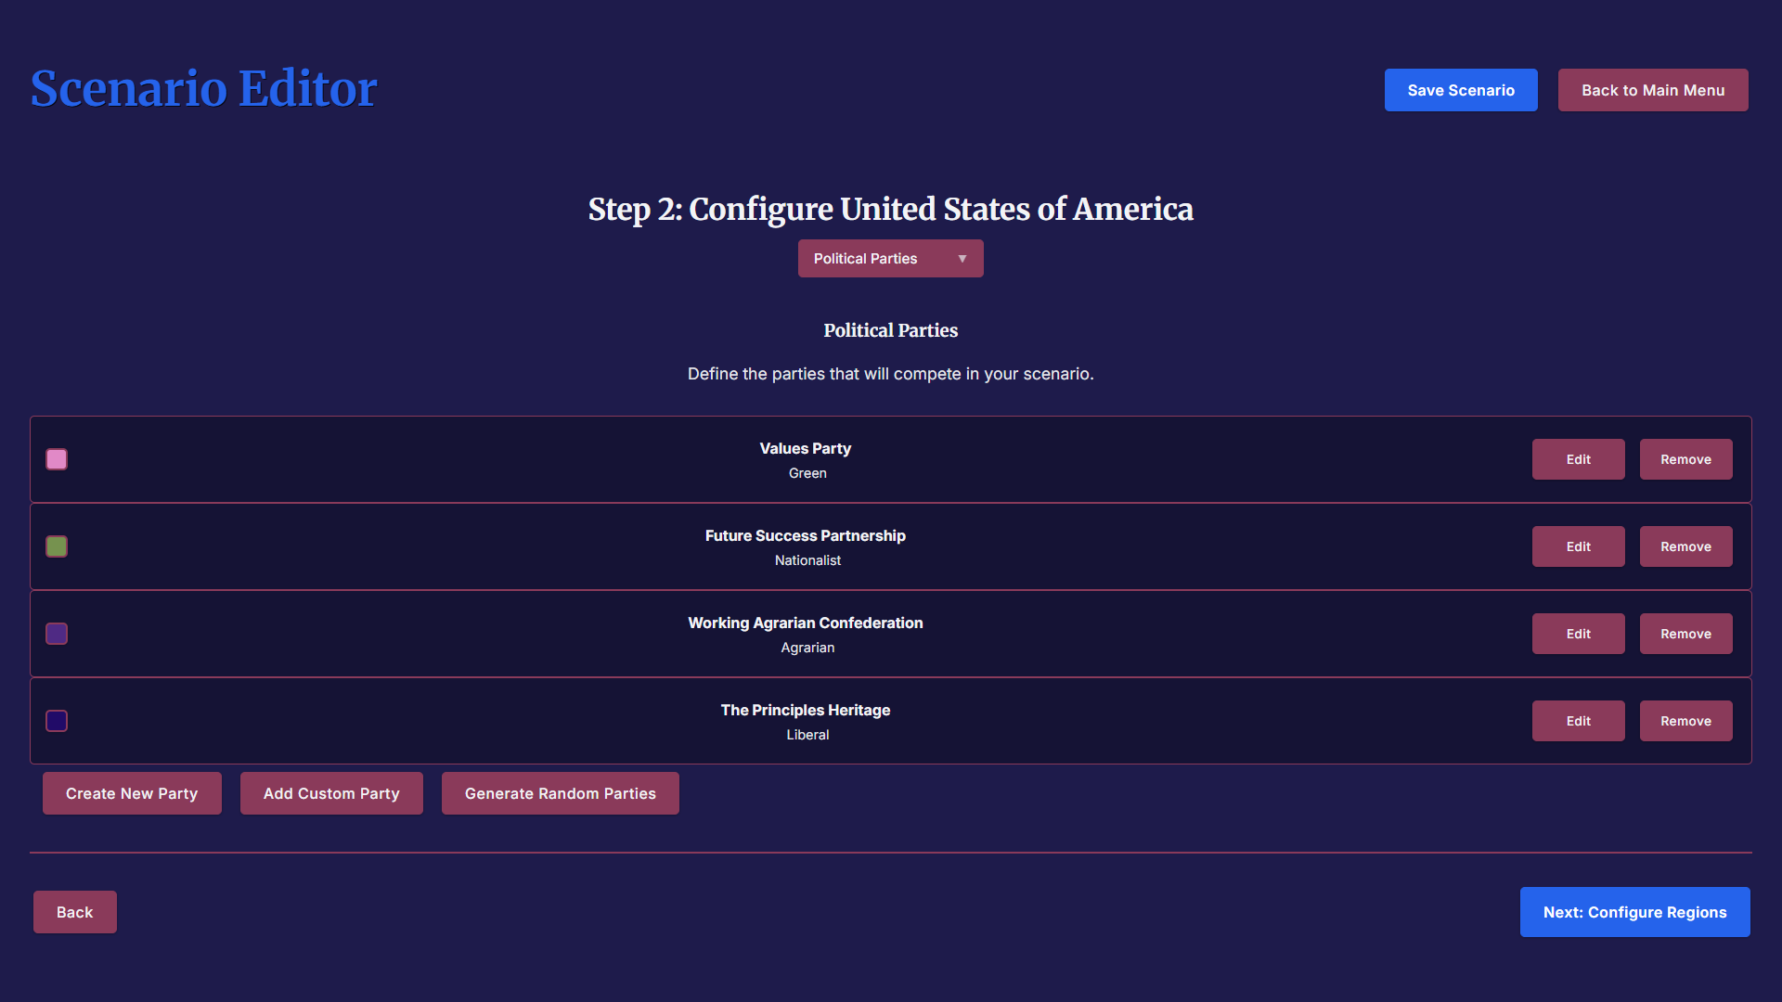Image resolution: width=1782 pixels, height=1002 pixels.
Task: Edit The Principles Heritage party
Action: point(1578,721)
